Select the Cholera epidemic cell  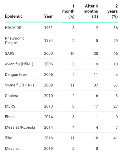click(12, 96)
